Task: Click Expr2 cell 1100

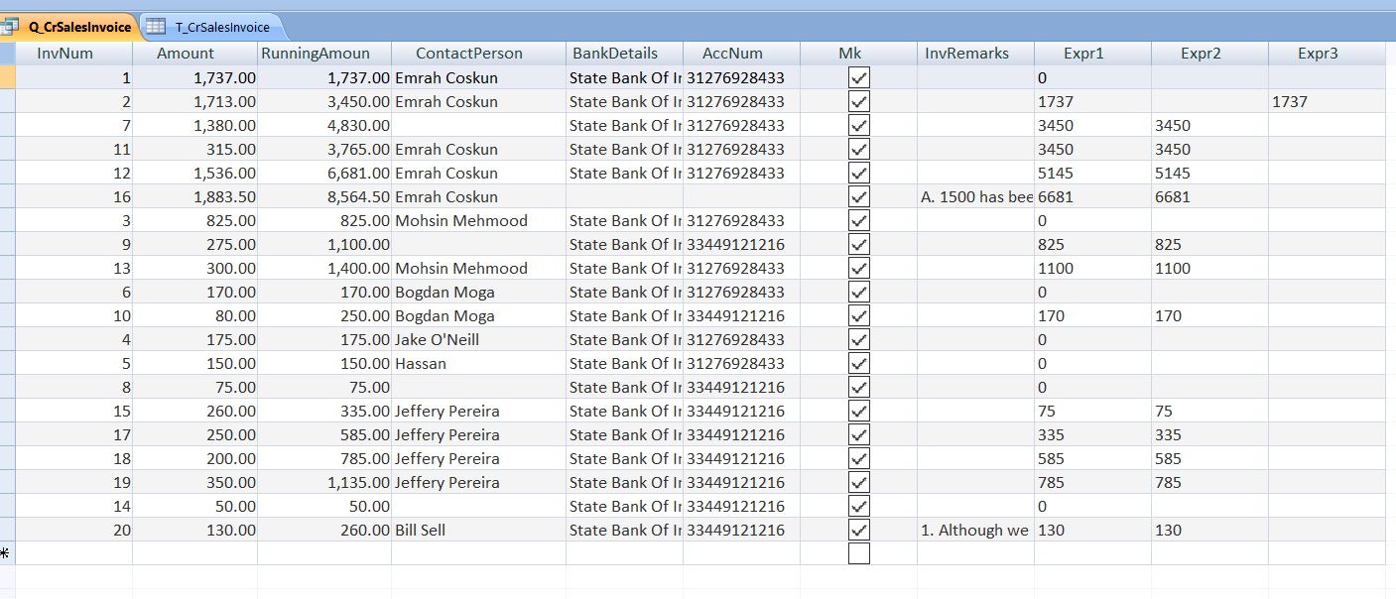Action: [x=1209, y=268]
